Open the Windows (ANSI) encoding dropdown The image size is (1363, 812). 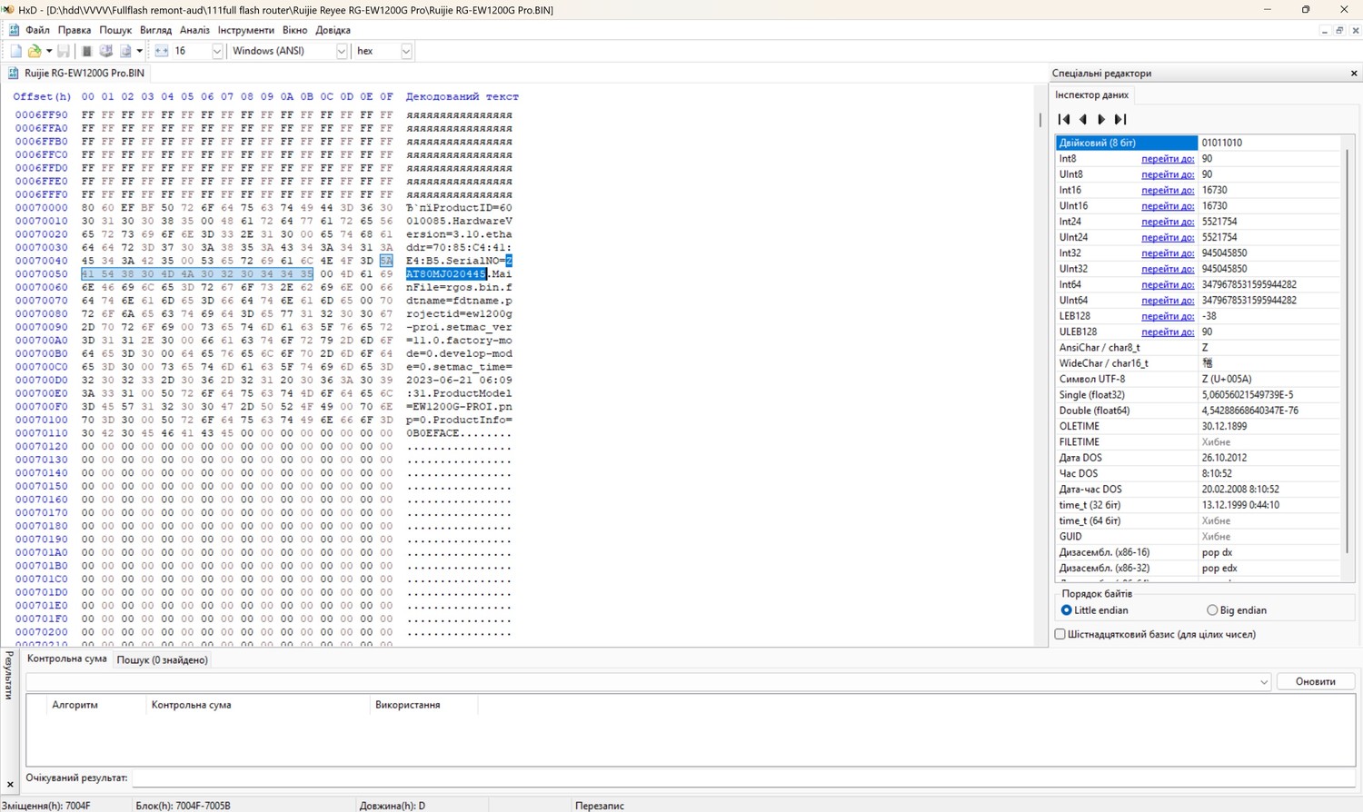(x=342, y=51)
